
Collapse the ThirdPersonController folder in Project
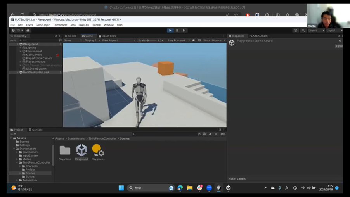[17, 162]
